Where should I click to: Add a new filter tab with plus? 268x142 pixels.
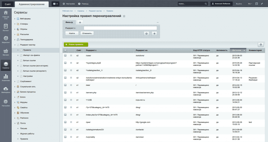point(80,22)
